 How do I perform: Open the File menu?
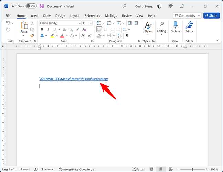(8, 15)
